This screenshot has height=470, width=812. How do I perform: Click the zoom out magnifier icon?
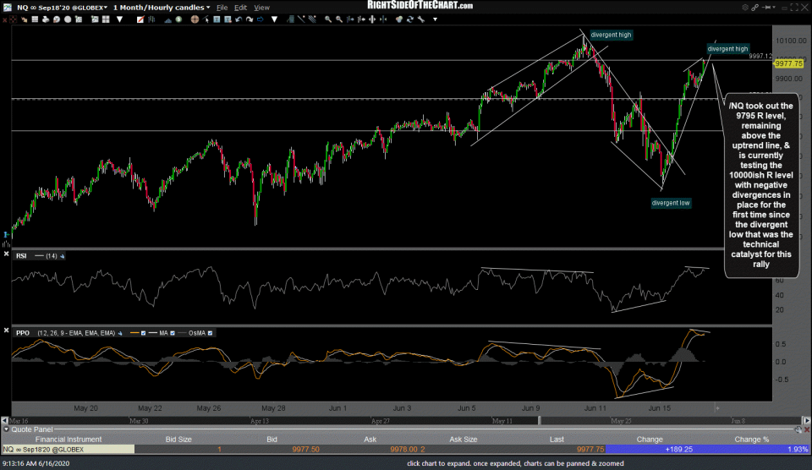pos(338,19)
